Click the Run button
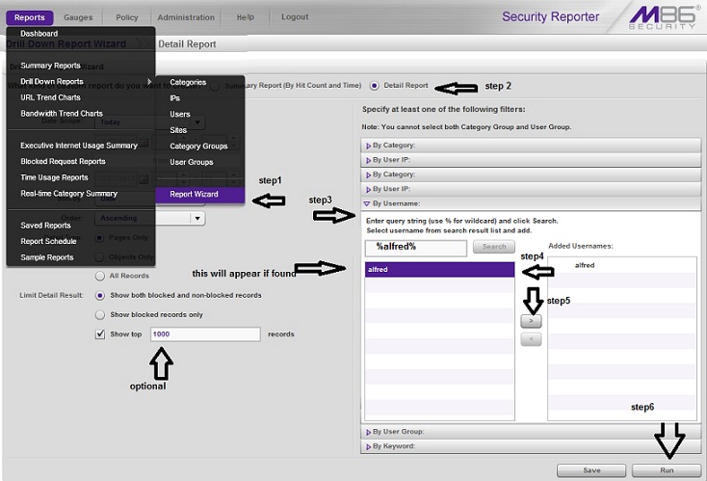 [x=666, y=470]
